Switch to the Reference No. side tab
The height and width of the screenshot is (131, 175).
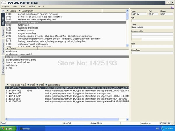click(x=3, y=66)
